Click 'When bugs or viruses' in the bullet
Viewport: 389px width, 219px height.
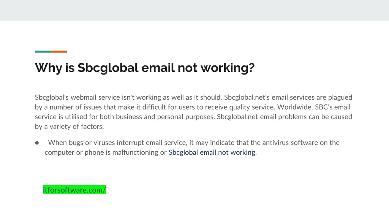81,143
